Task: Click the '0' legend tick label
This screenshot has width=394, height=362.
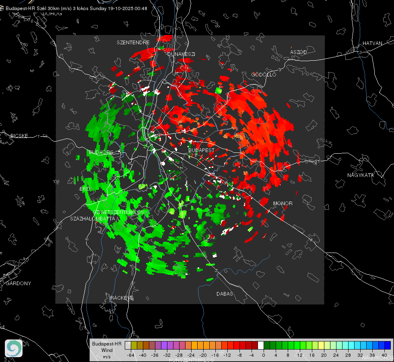Action: tap(264, 355)
